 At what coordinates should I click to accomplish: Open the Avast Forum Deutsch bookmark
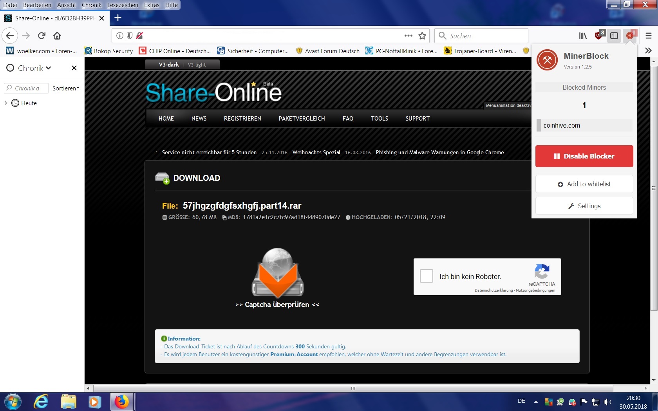click(x=327, y=51)
